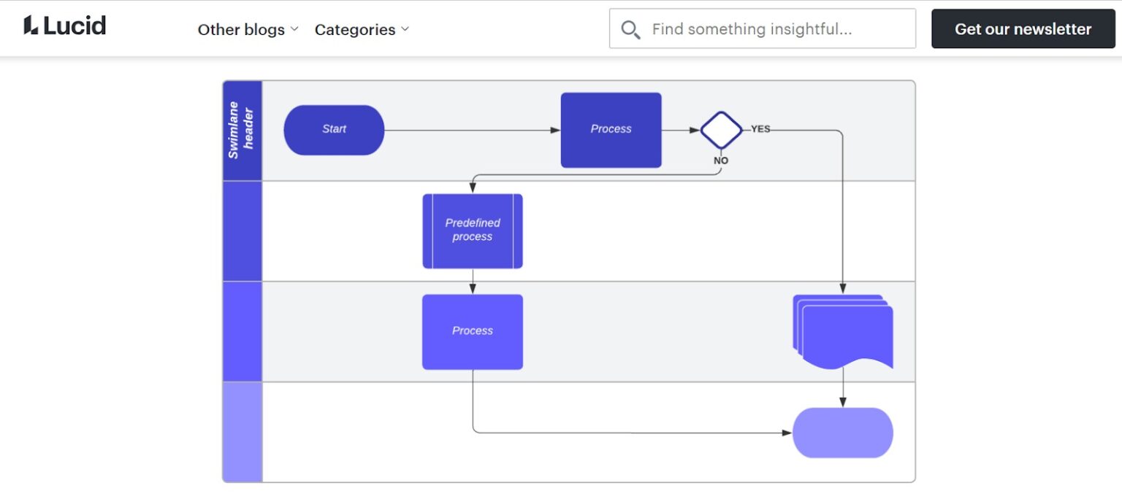
Task: Open the Categories menu
Action: point(355,29)
